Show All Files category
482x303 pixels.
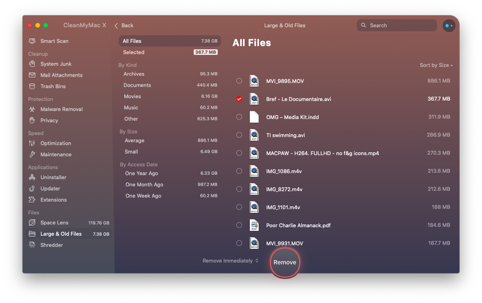point(170,41)
